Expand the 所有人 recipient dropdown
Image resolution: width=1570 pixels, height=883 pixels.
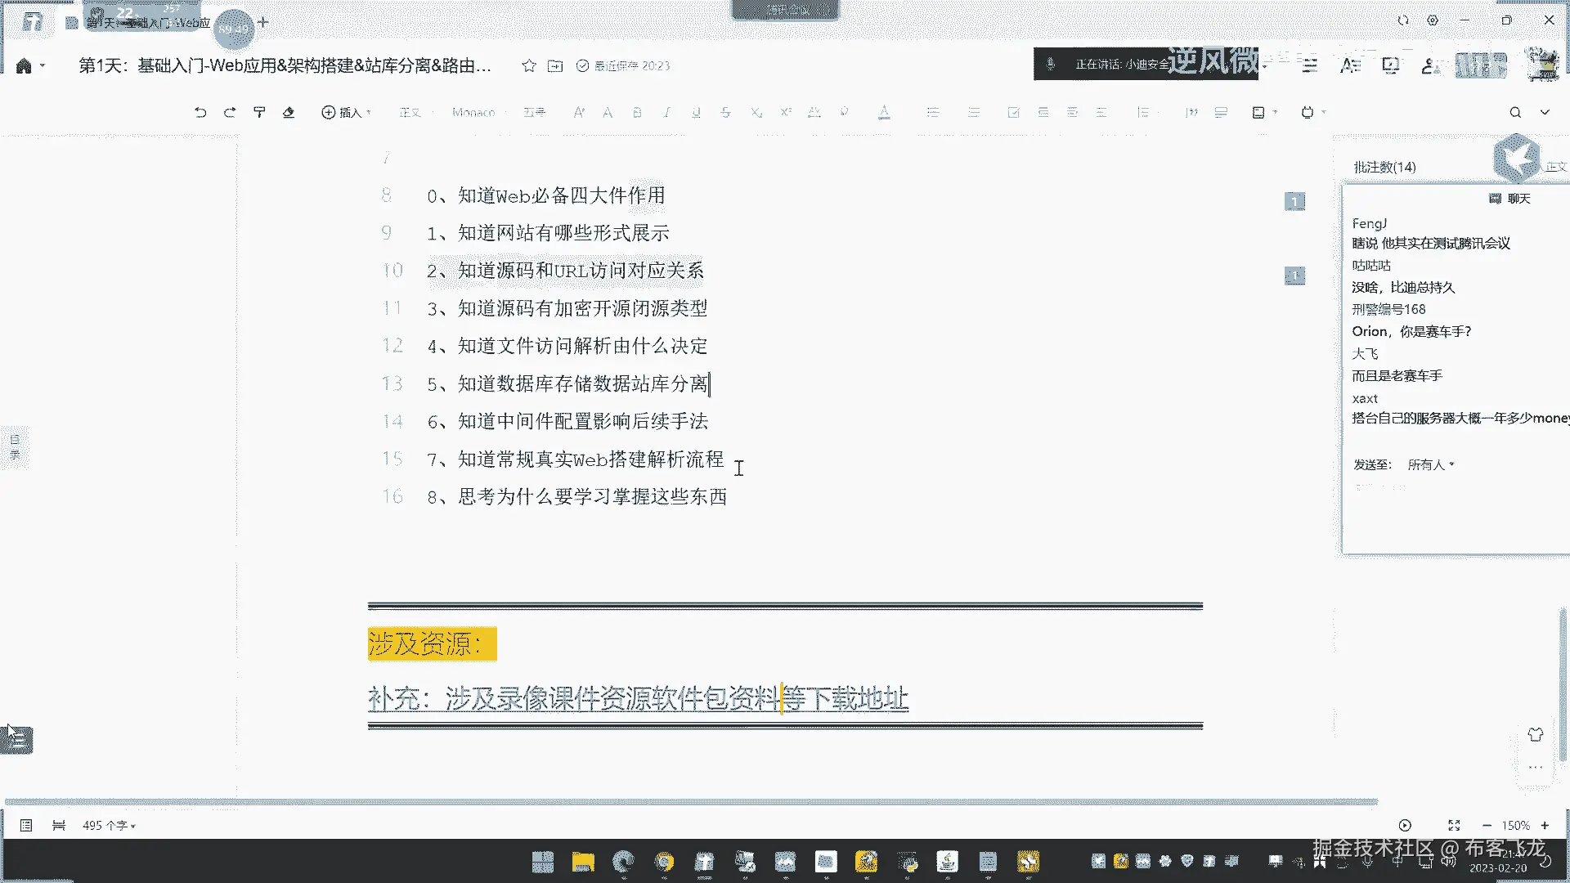pos(1431,464)
